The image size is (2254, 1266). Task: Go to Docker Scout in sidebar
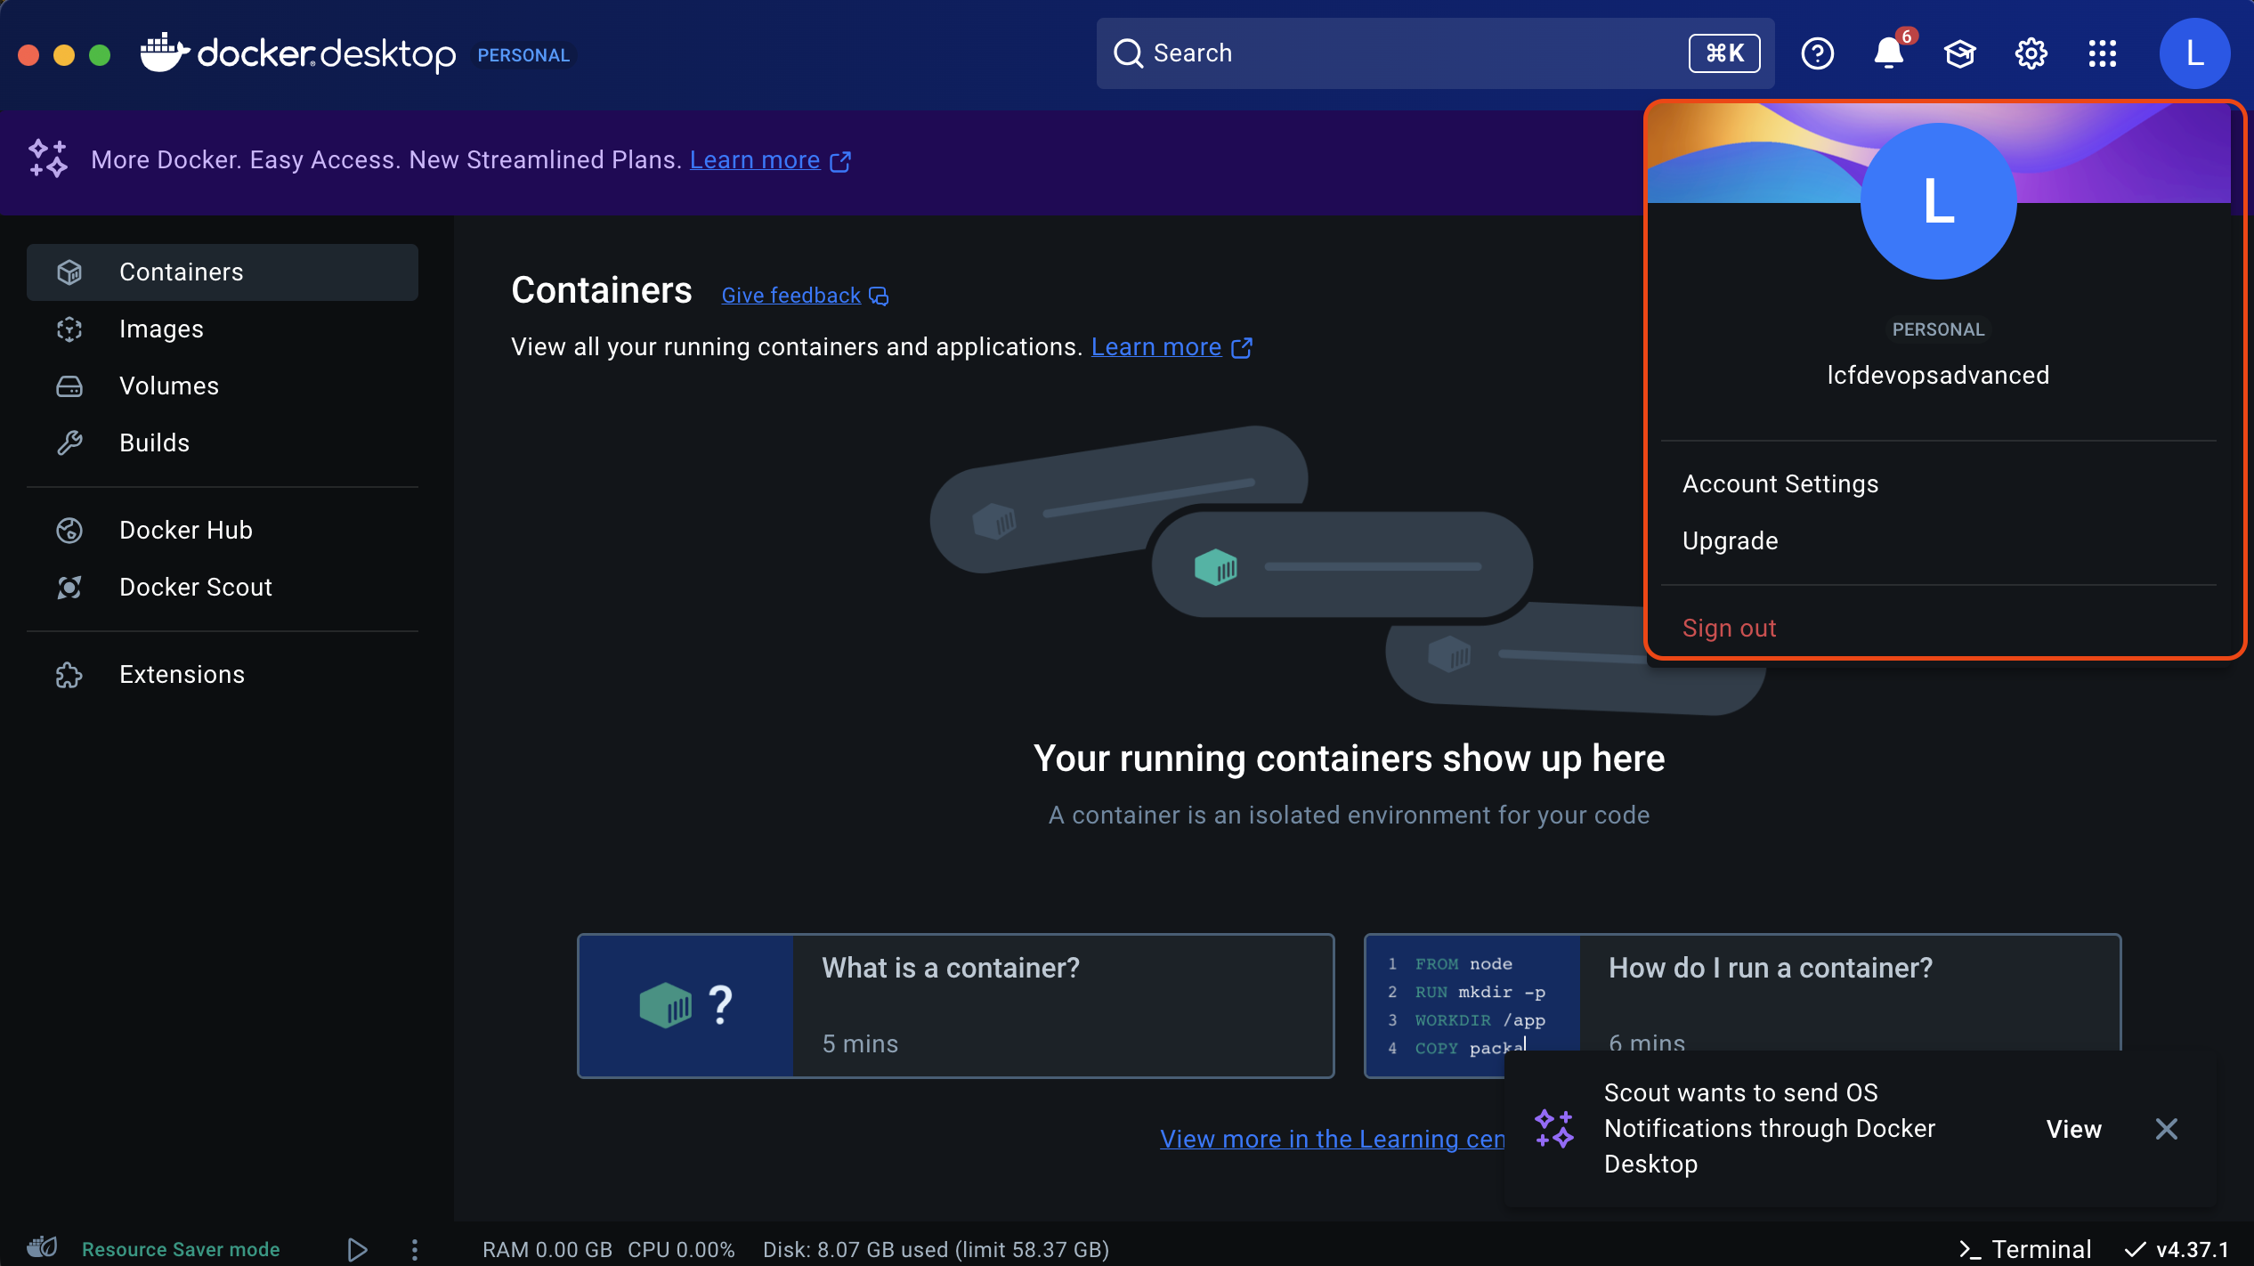click(x=195, y=587)
